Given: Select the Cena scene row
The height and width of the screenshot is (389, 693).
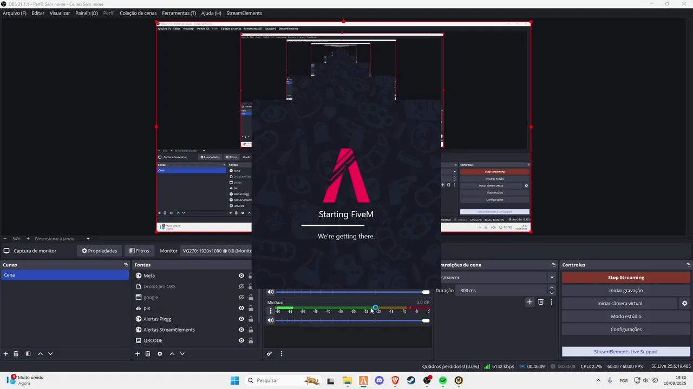Looking at the screenshot, I should [x=65, y=275].
